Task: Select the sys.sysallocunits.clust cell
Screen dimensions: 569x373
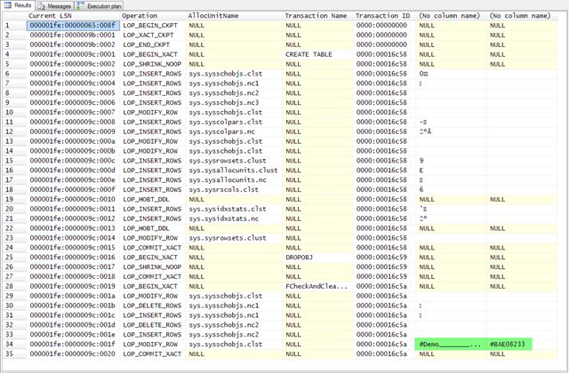Action: point(234,171)
